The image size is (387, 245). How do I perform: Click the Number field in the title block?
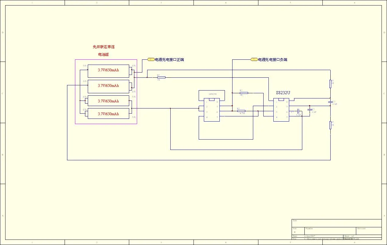330,231
